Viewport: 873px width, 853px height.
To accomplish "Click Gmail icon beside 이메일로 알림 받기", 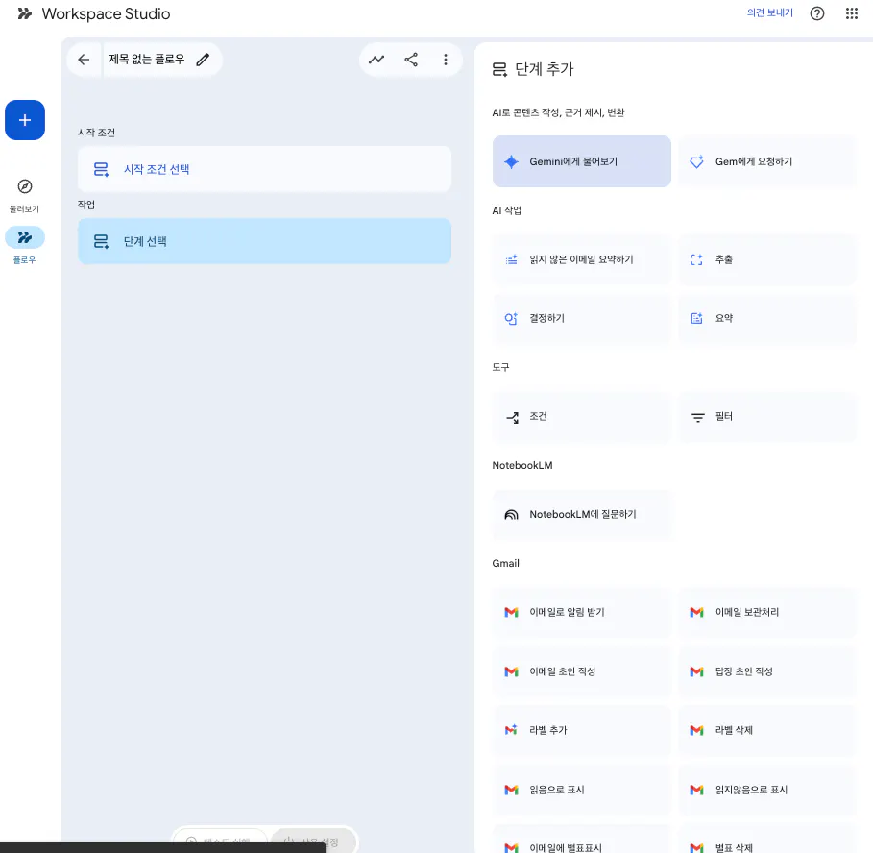I will (511, 613).
